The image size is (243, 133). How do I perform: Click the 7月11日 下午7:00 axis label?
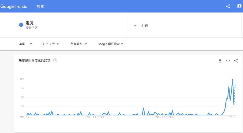click(94, 117)
